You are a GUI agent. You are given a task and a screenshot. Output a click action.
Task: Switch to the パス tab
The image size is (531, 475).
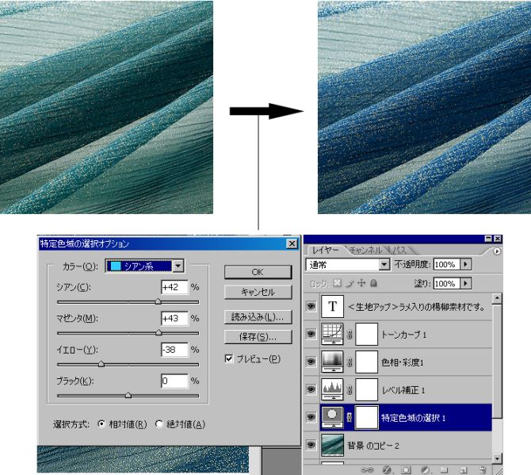[399, 250]
